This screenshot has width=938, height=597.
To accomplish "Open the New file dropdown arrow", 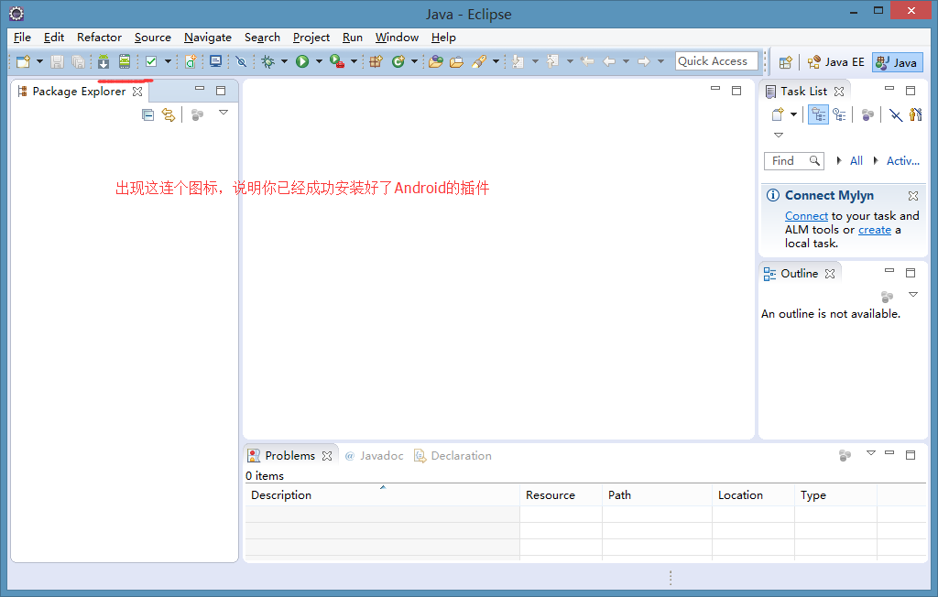I will tap(39, 61).
